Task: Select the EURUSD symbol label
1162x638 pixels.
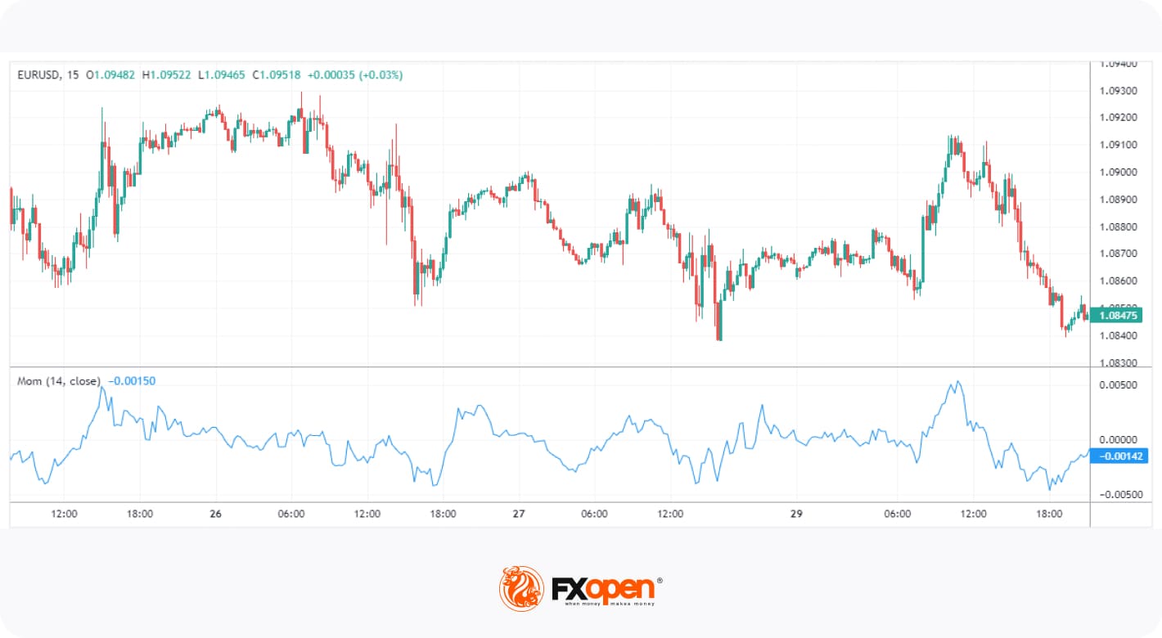Action: pos(35,75)
